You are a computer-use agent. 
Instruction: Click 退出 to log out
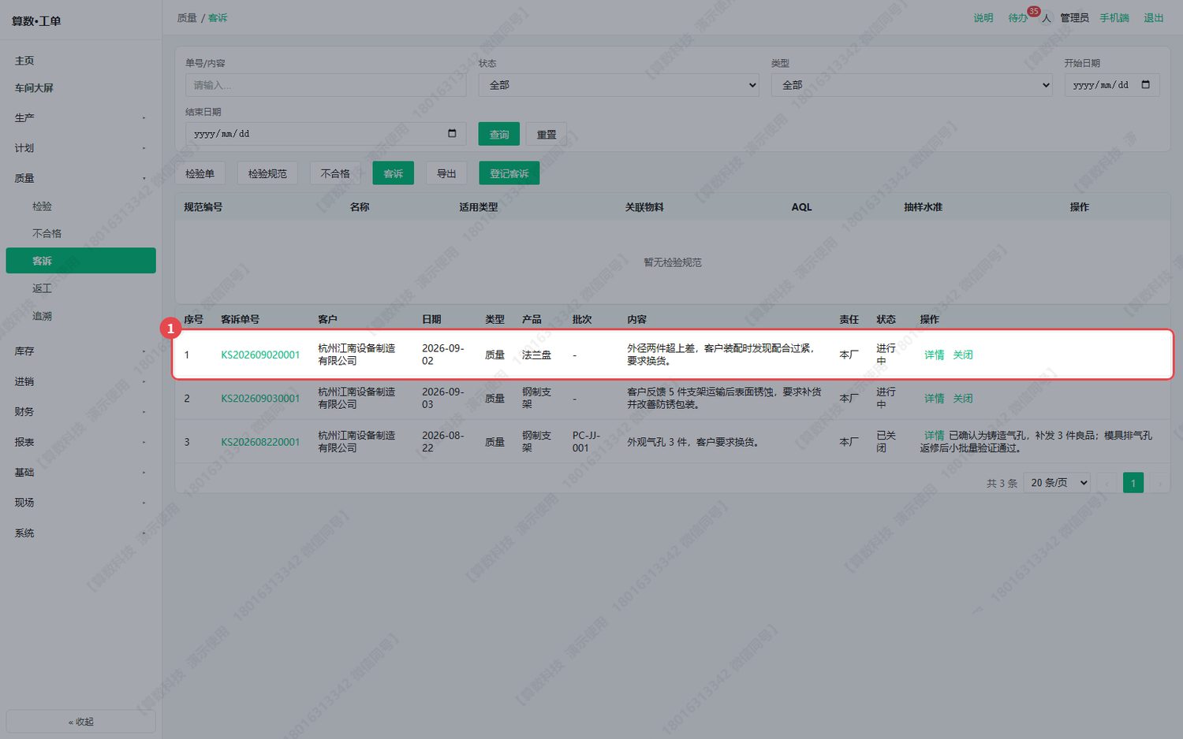pos(1154,18)
